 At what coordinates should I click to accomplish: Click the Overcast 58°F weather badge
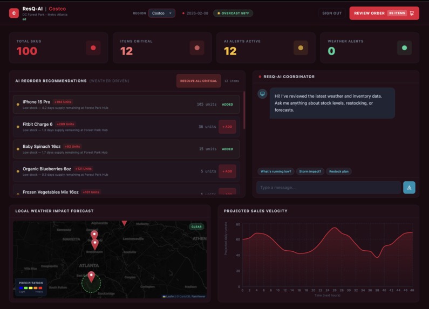233,13
